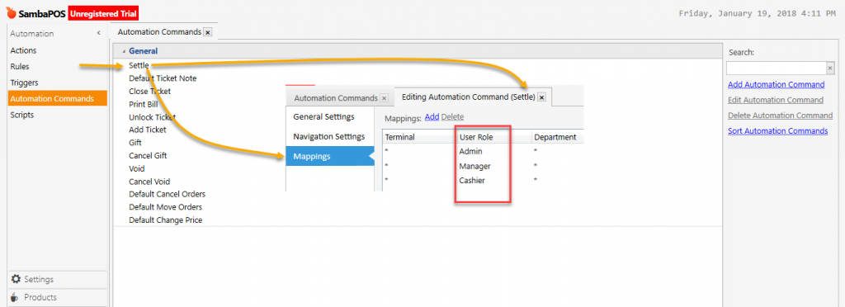Select the Cancel Gift command
The height and width of the screenshot is (307, 845).
pyautogui.click(x=148, y=156)
